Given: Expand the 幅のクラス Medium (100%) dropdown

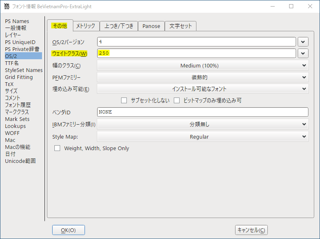Looking at the screenshot, I should click(203, 65).
